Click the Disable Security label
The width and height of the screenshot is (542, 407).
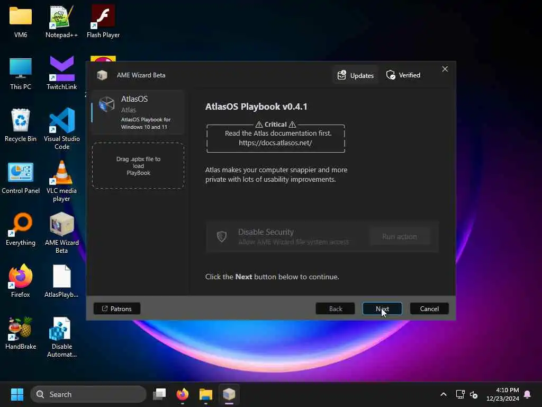266,232
